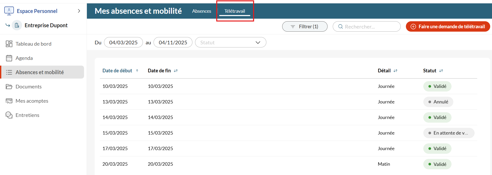This screenshot has width=492, height=175.
Task: Click the Espace Personnel title link
Action: click(37, 11)
